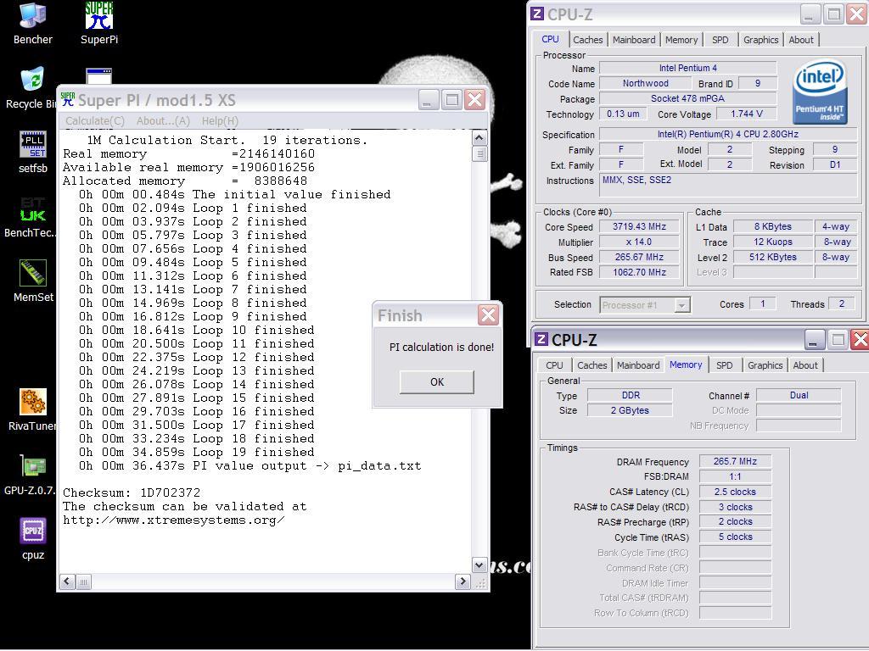Click the PI value output pi_data.txt line
This screenshot has width=869, height=651.
pyautogui.click(x=250, y=465)
